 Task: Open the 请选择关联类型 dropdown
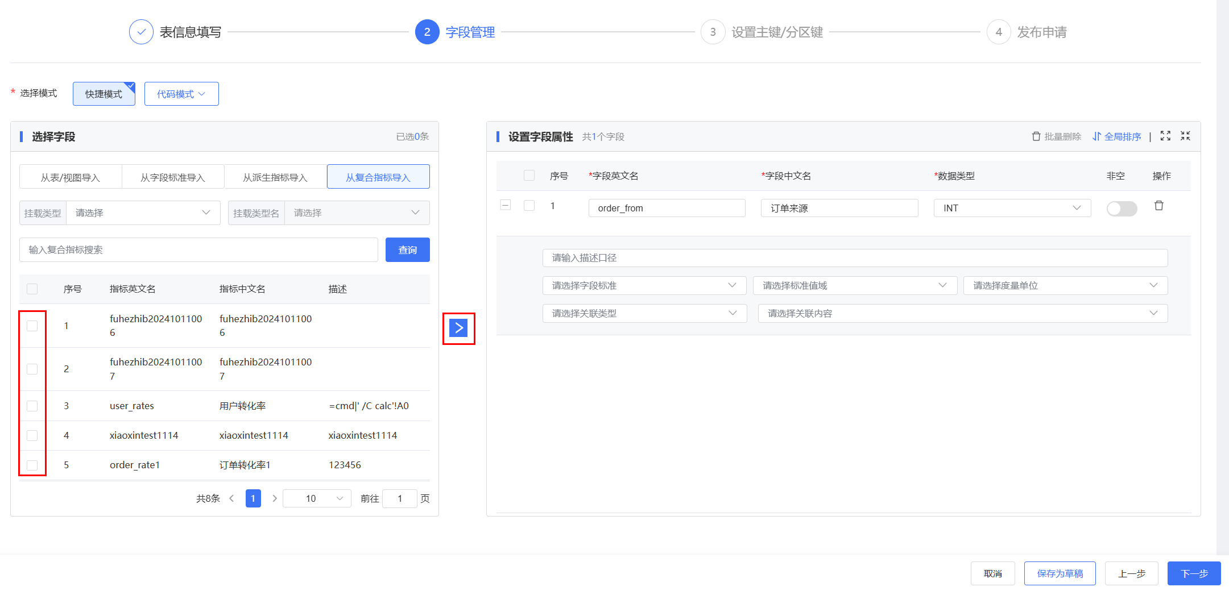click(644, 313)
